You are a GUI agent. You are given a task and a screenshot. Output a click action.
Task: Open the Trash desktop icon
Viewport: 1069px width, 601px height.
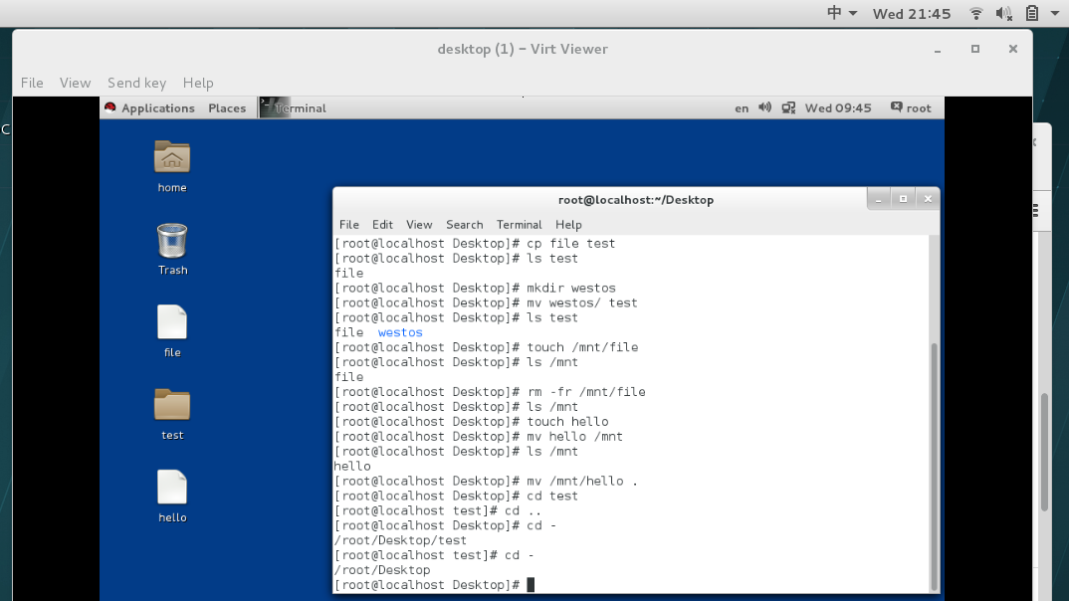[172, 241]
